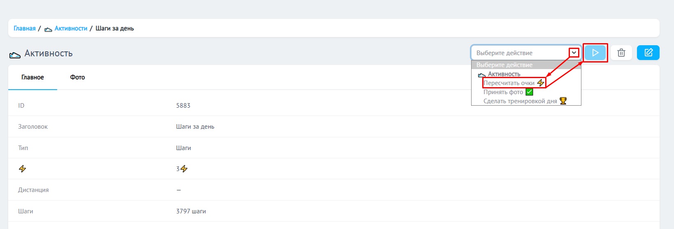Switch to the Фото tab

tap(77, 77)
